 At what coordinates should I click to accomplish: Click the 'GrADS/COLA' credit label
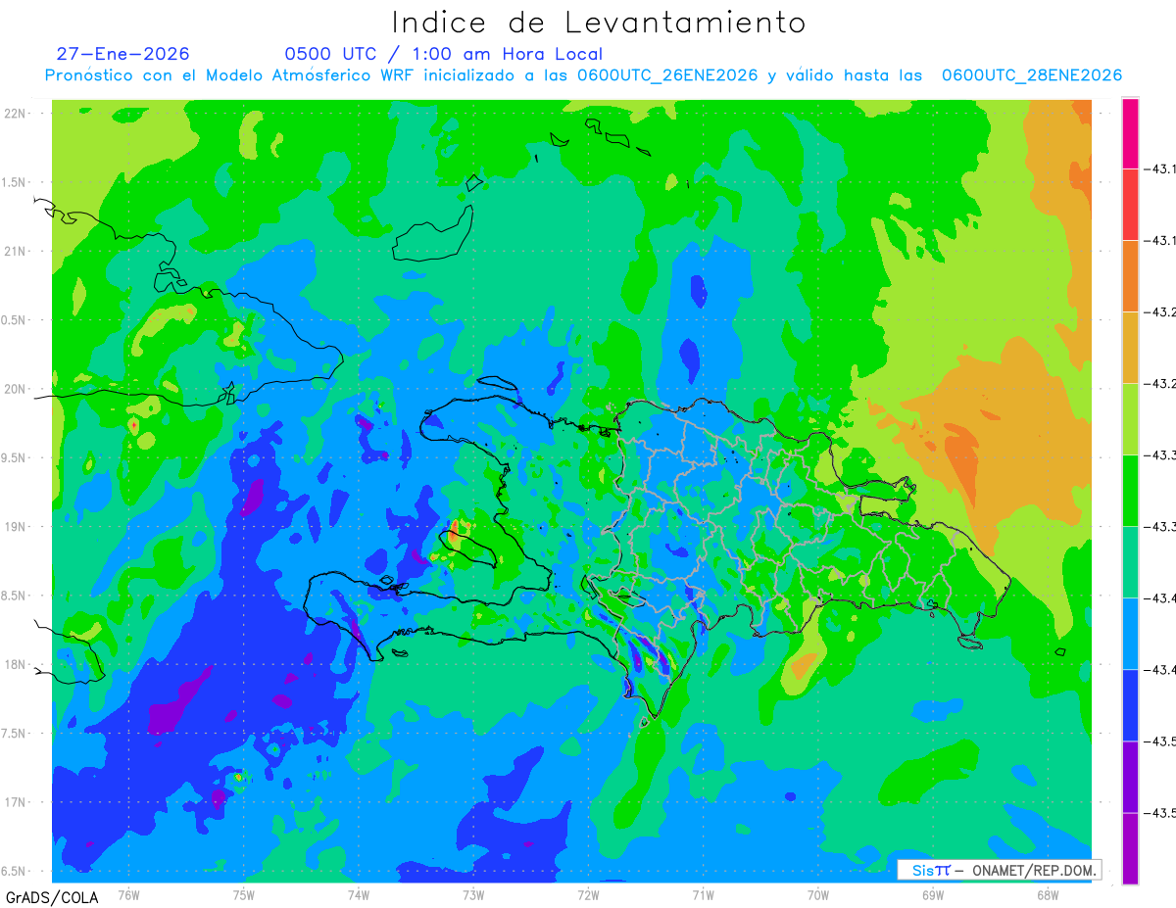coord(52,897)
